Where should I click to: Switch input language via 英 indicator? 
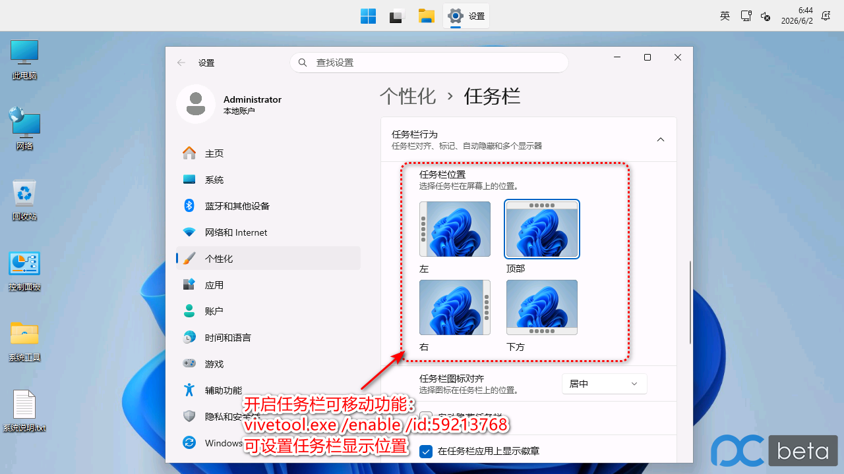pyautogui.click(x=725, y=16)
